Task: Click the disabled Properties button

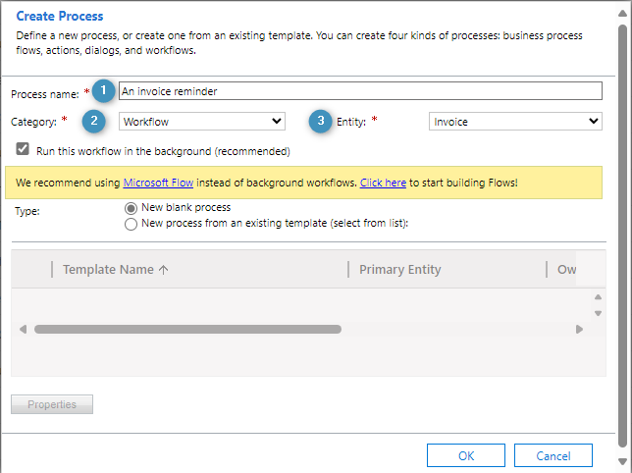Action: tap(52, 404)
